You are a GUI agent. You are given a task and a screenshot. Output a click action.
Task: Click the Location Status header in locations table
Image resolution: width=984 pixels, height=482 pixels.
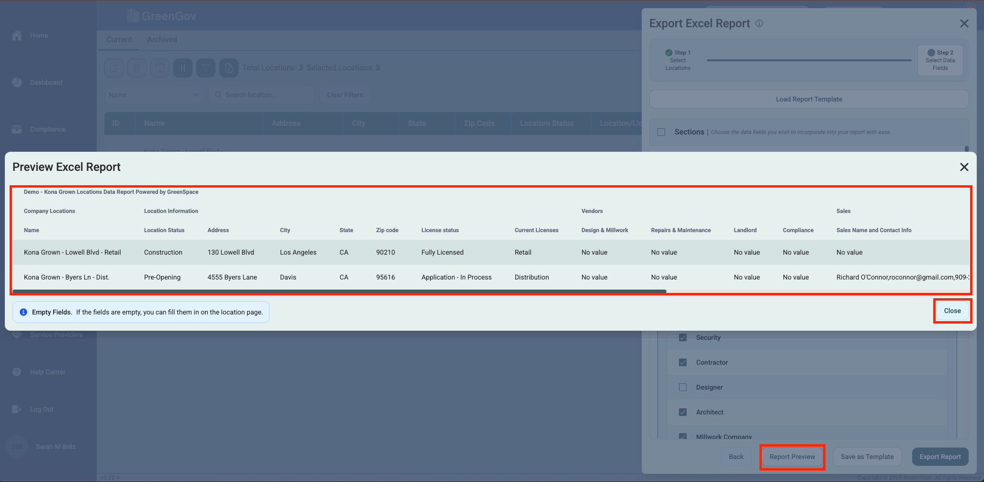[547, 123]
